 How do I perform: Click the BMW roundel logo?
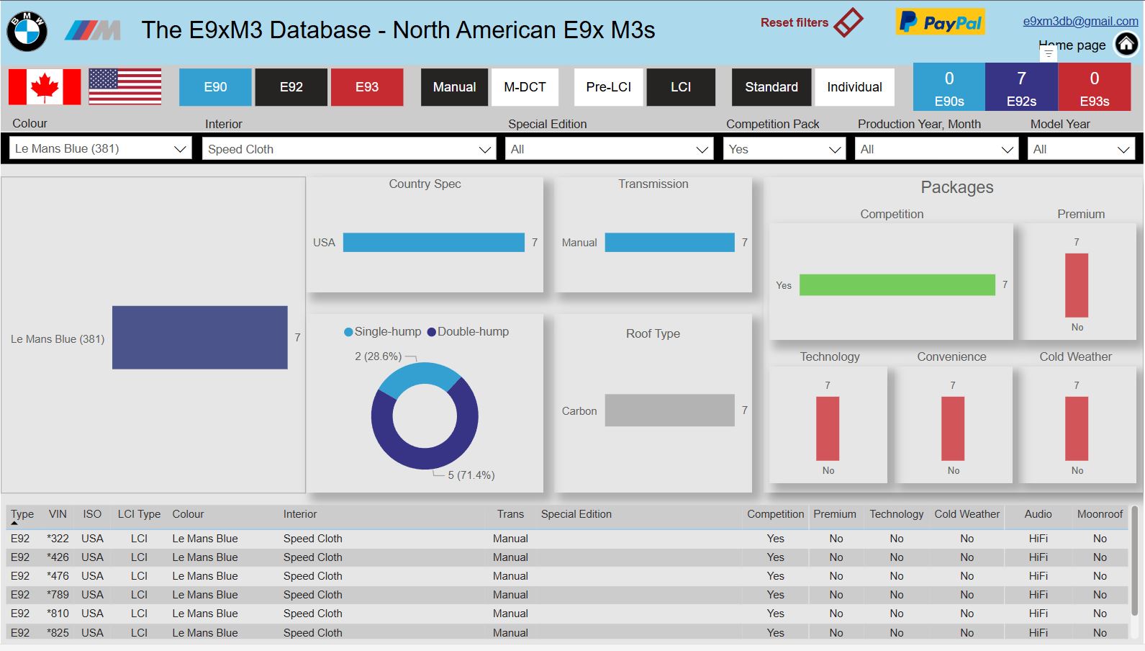(x=27, y=31)
